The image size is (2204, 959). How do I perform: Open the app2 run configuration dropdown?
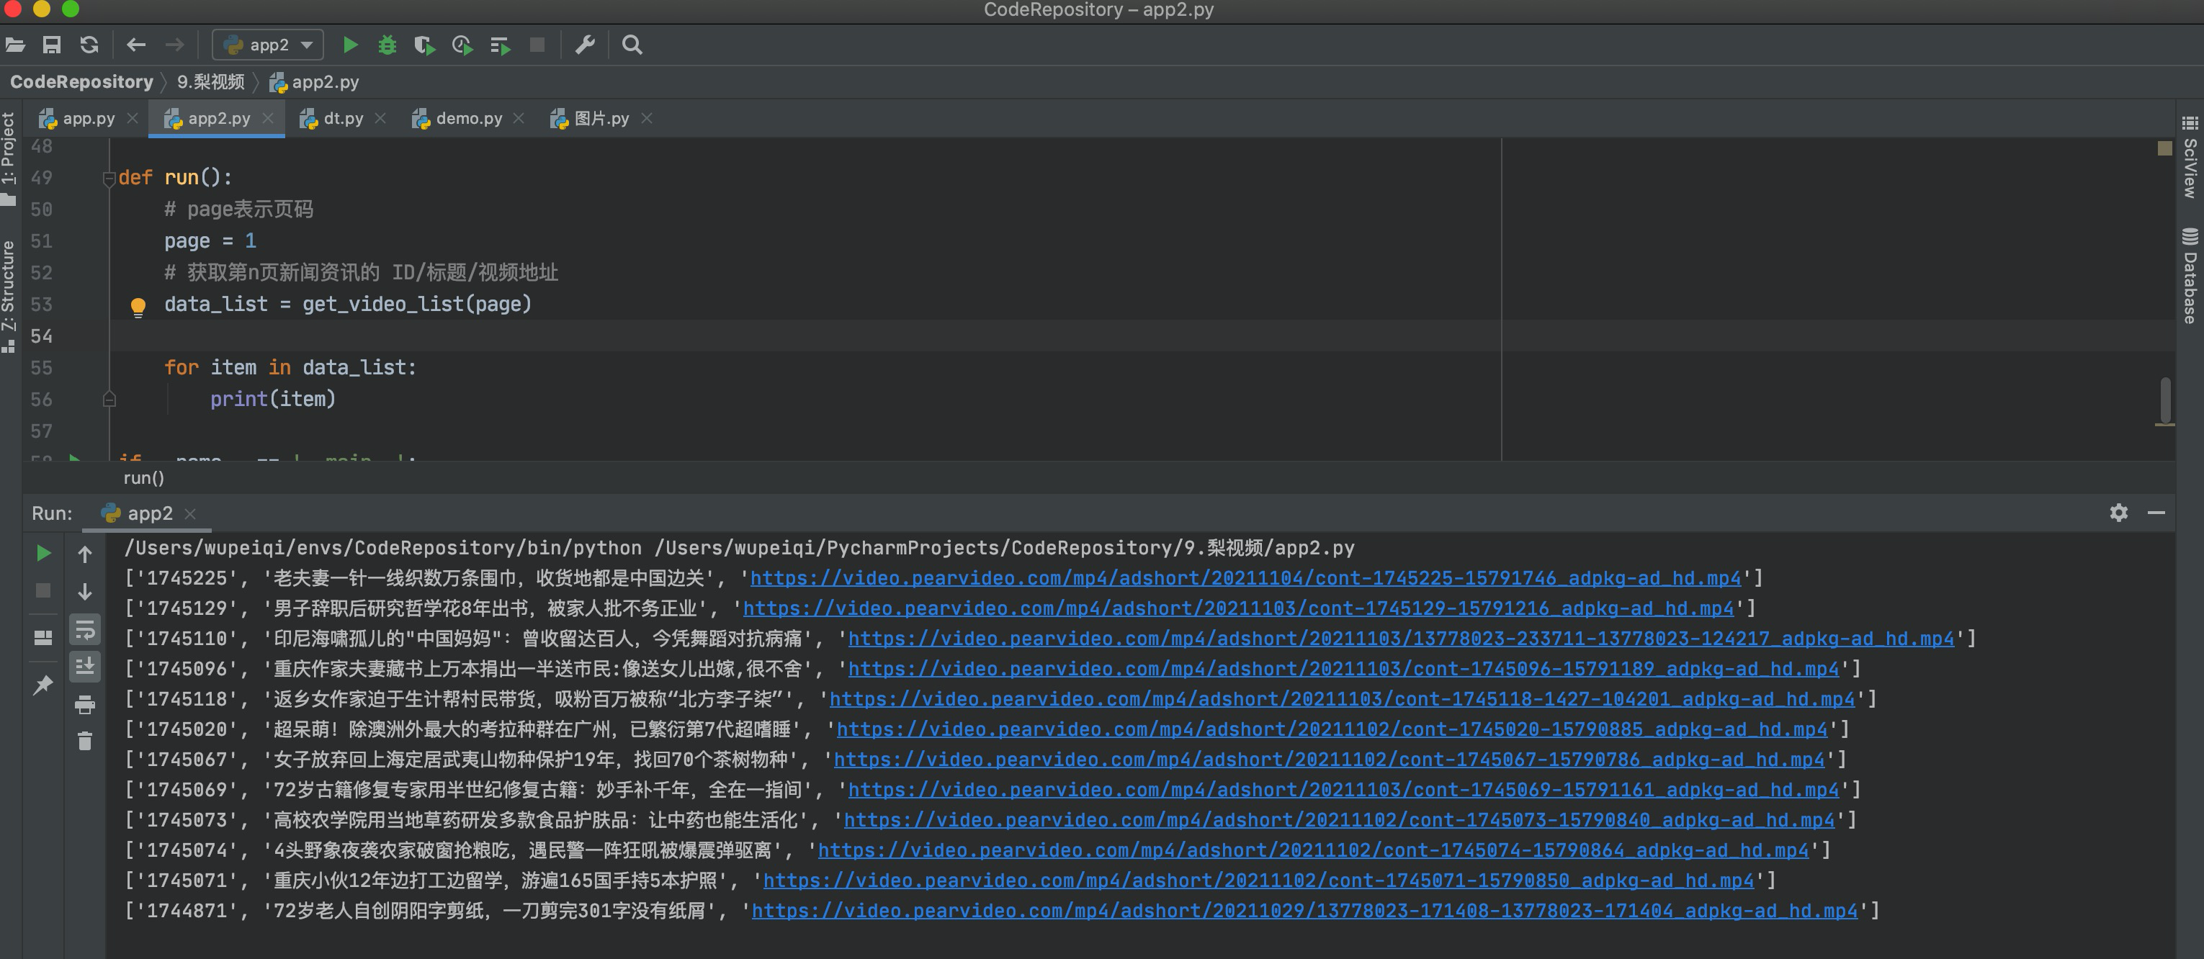coord(268,45)
